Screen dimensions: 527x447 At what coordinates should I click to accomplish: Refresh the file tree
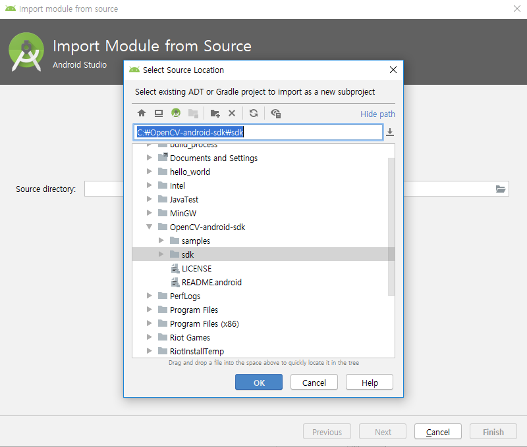[x=254, y=113]
